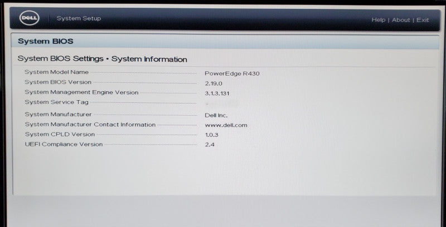Open the About link

coord(401,20)
